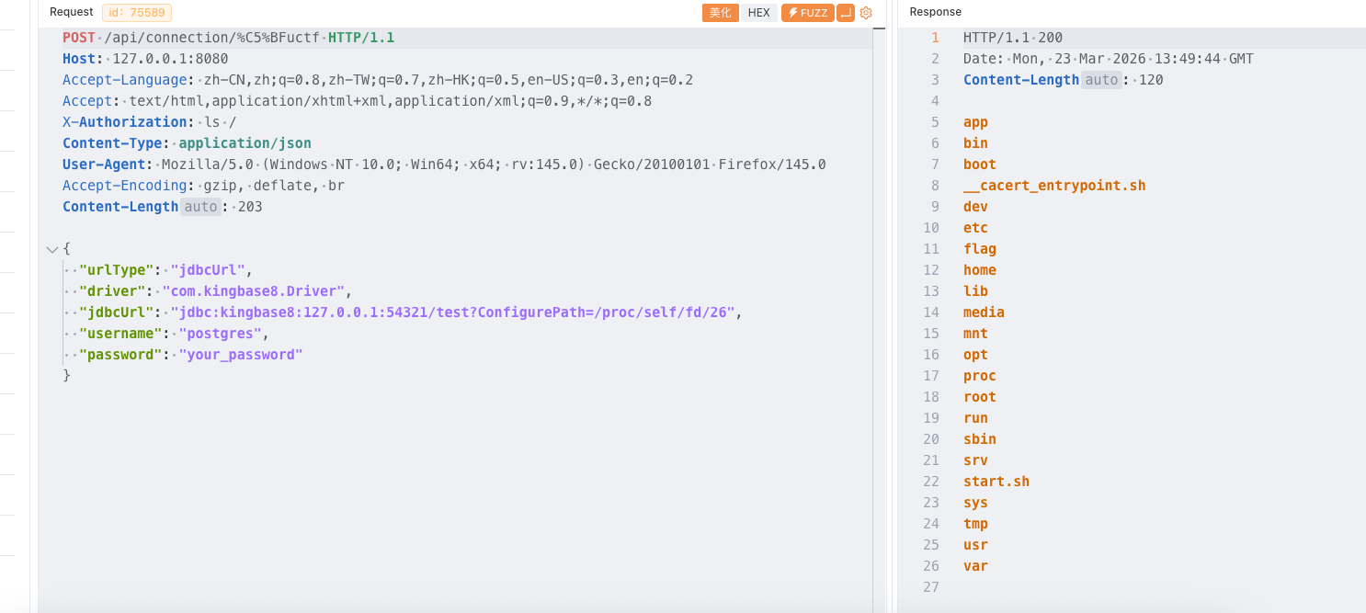Open the FUZZ tester
Screen dimensions: 1366x613
(x=807, y=13)
